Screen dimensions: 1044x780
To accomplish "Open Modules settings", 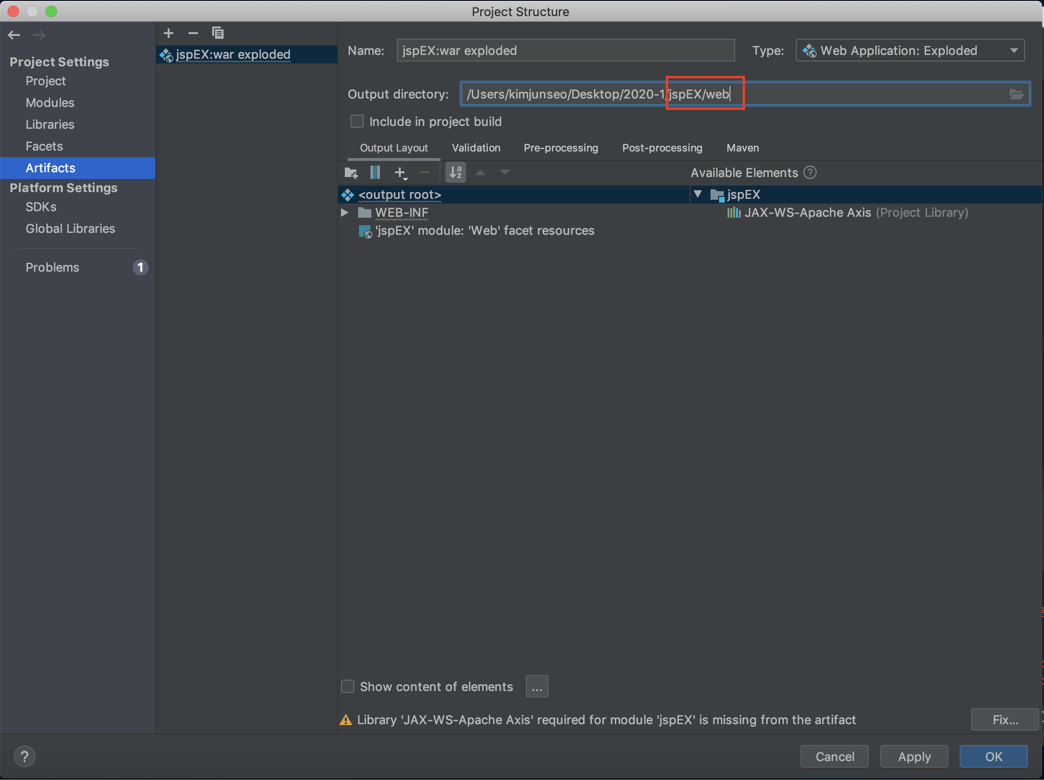I will click(x=50, y=103).
